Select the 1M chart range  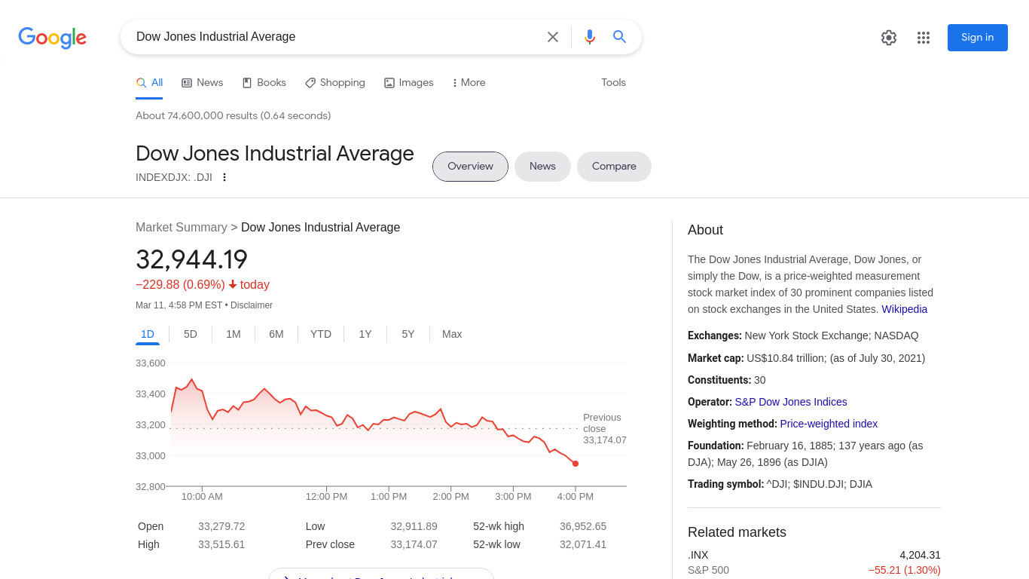[x=234, y=334]
